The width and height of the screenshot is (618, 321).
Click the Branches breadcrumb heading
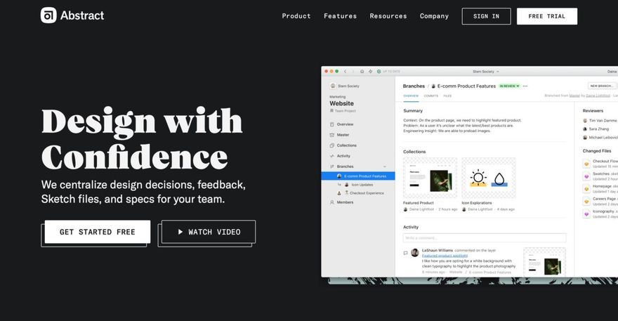(x=414, y=86)
